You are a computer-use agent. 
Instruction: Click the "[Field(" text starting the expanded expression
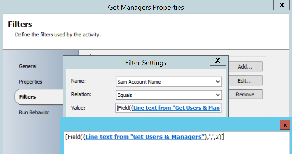74,137
